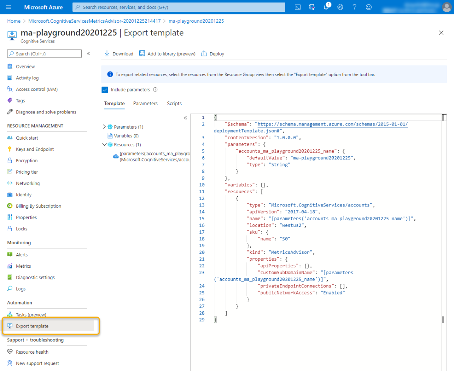Click the Identity icon
454x371 pixels.
click(10, 195)
